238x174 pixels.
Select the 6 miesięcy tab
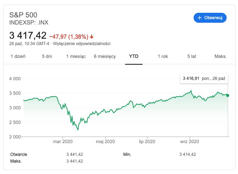point(105,56)
